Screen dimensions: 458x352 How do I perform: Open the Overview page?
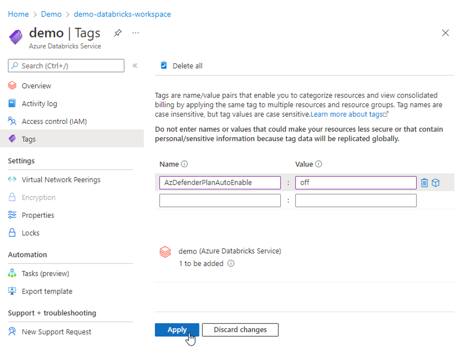38,86
